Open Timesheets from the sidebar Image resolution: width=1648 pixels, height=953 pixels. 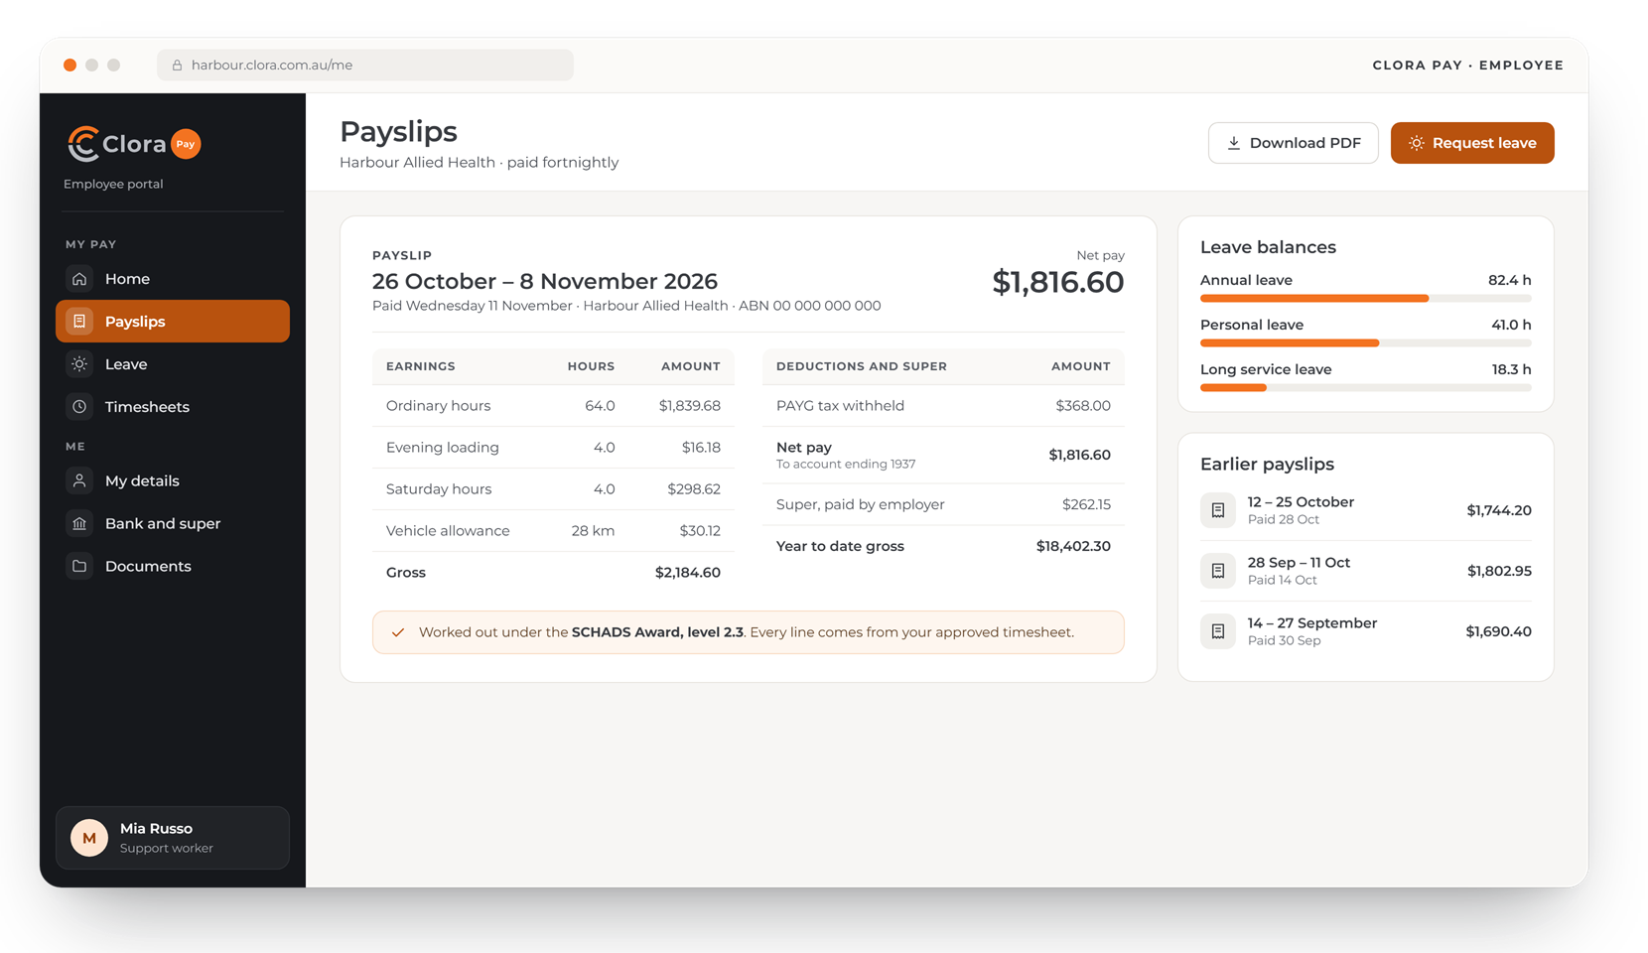pos(173,407)
